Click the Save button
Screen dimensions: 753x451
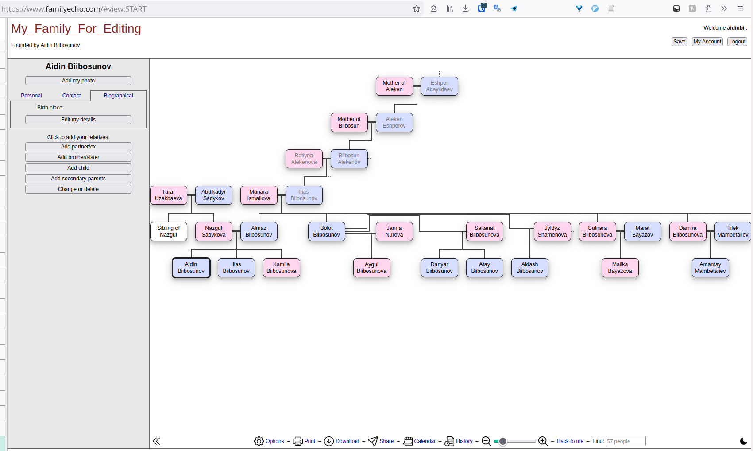[680, 42]
